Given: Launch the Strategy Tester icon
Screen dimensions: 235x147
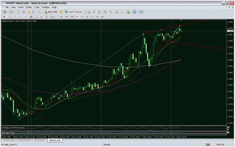Looking at the screenshot, I should (39, 12).
